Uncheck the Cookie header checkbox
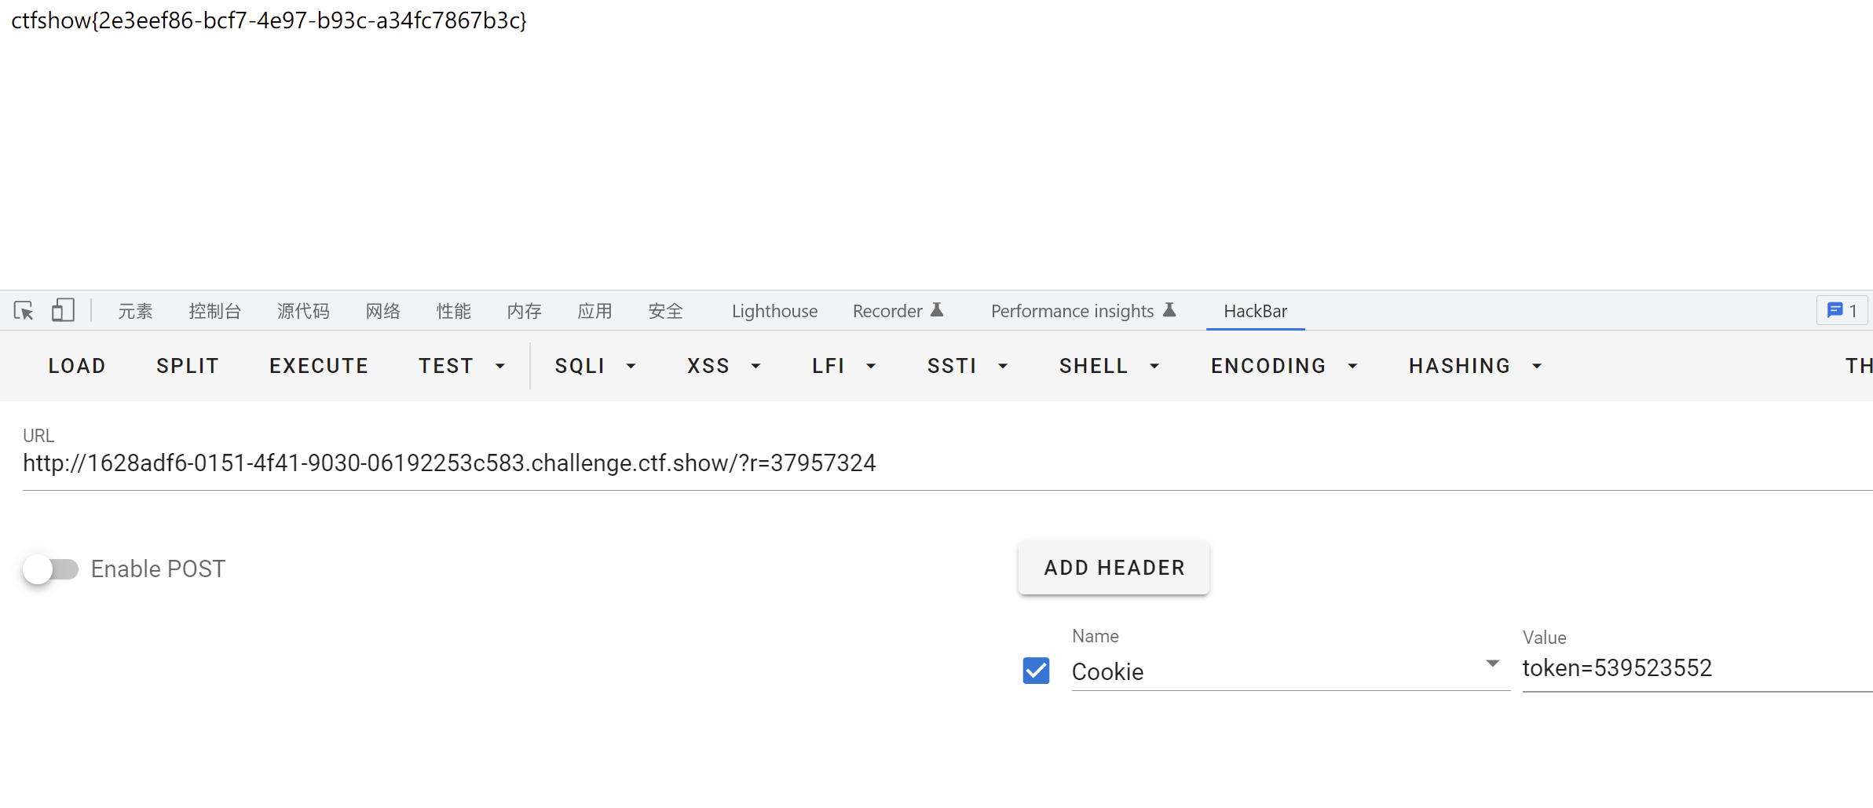This screenshot has height=808, width=1873. tap(1036, 671)
